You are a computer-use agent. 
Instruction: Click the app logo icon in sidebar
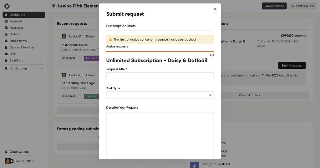tap(7, 6)
